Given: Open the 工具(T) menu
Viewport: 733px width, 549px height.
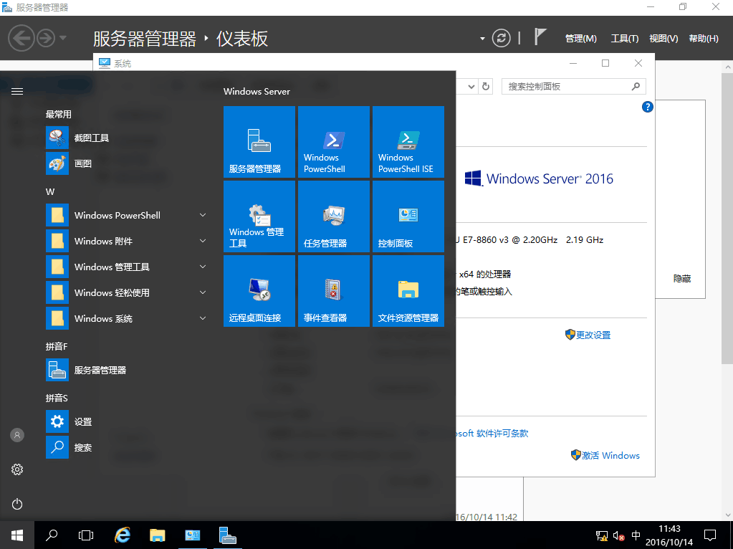Looking at the screenshot, I should (x=625, y=39).
